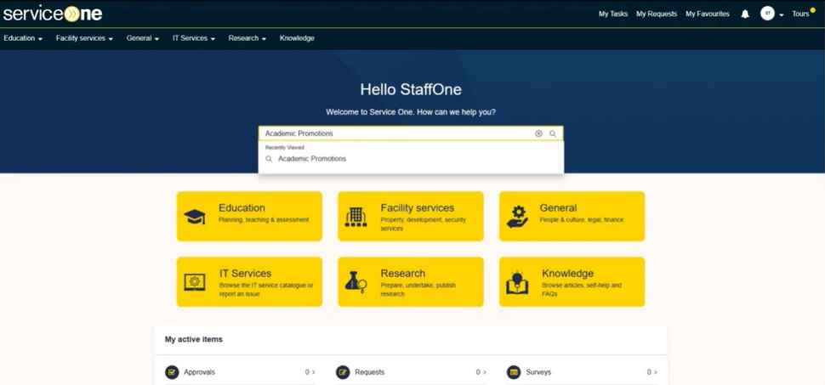This screenshot has width=825, height=385.
Task: Expand the General dropdown menu
Action: (x=143, y=38)
